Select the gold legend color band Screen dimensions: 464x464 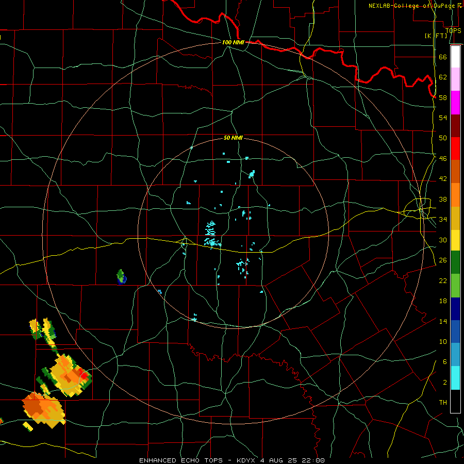455,218
